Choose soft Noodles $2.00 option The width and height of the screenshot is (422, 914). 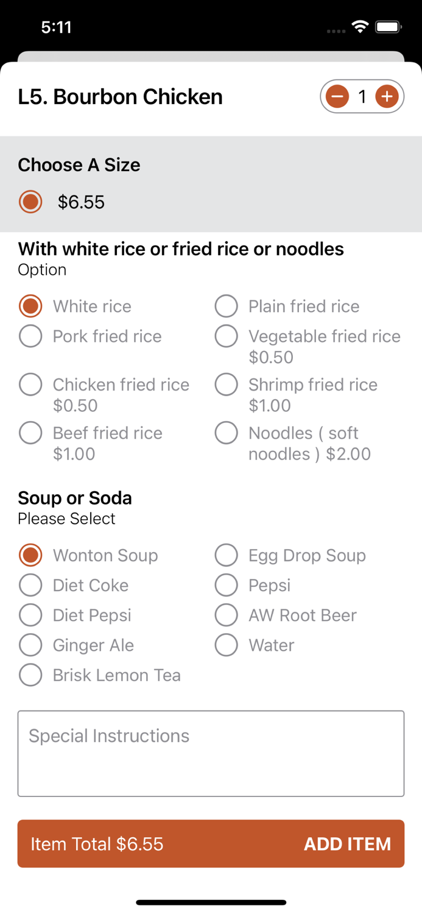tap(226, 433)
